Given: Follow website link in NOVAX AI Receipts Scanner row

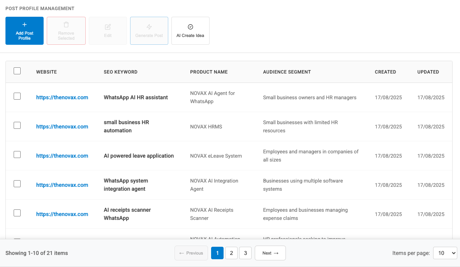Looking at the screenshot, I should [x=62, y=214].
